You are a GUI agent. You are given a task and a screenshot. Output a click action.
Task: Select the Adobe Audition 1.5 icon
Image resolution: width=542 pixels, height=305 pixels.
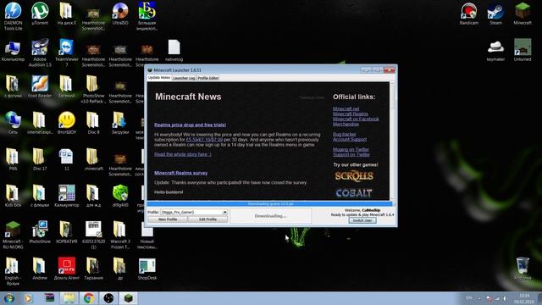40,53
